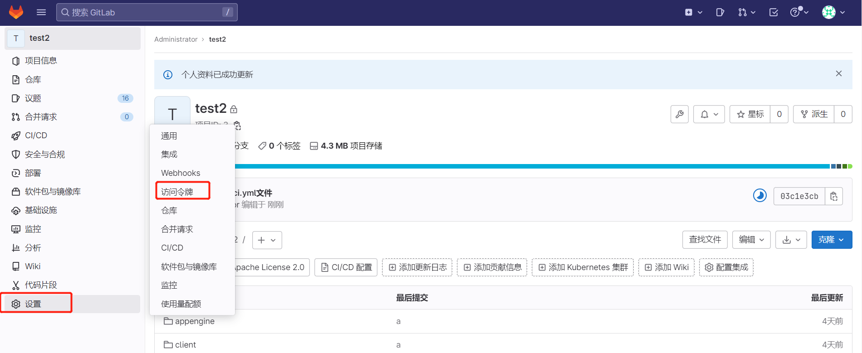The height and width of the screenshot is (353, 862).
Task: Dismiss the profile updated notification banner
Action: click(x=838, y=74)
